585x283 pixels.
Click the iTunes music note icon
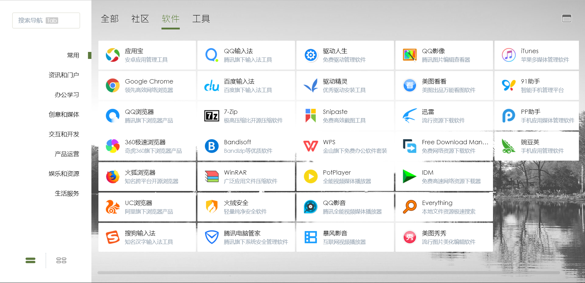509,55
